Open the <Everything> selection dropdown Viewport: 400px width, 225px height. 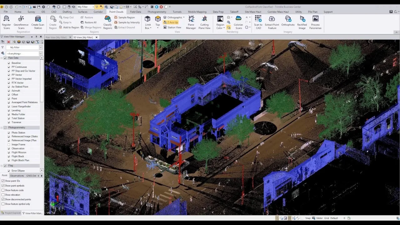coord(40,54)
